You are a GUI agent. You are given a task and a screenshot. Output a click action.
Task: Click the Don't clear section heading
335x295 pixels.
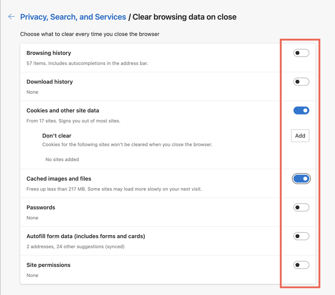(56, 135)
